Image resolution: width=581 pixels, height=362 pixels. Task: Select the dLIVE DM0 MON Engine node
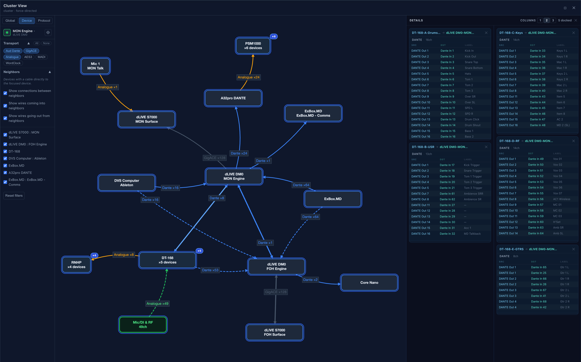pos(234,177)
